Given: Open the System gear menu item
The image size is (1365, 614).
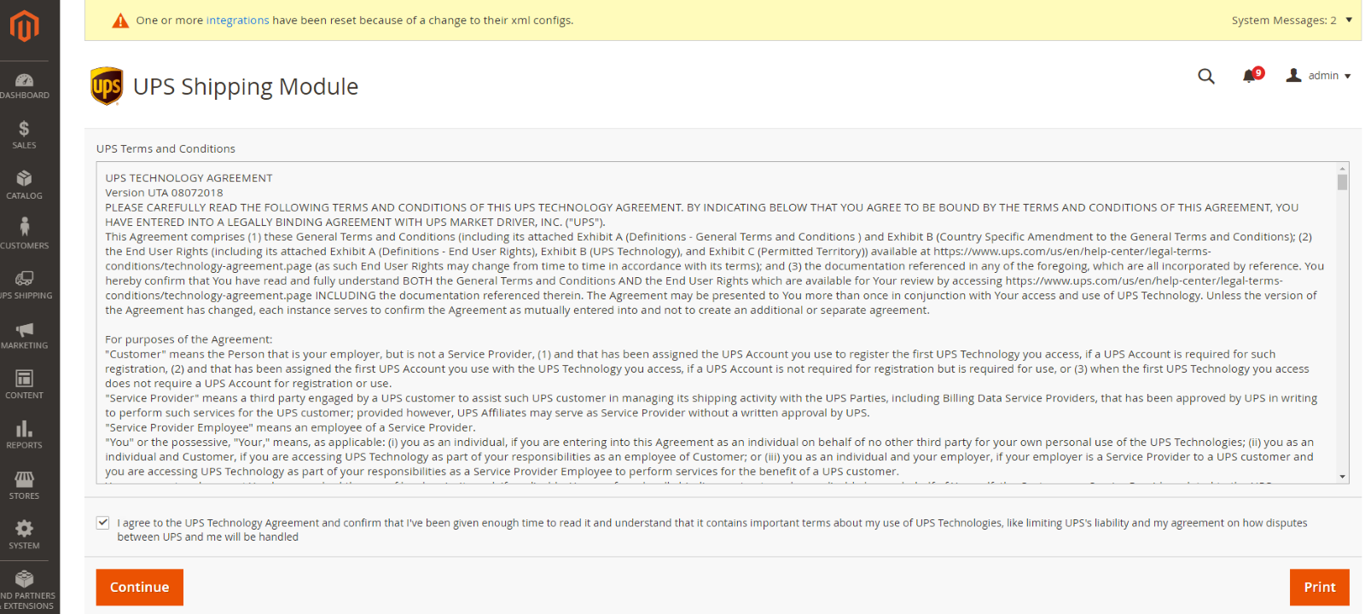Looking at the screenshot, I should coord(24,535).
